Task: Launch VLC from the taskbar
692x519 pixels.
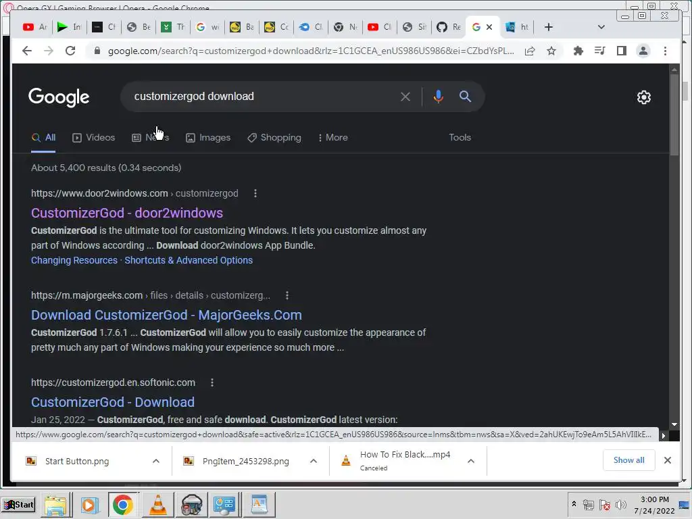Action: (x=157, y=504)
